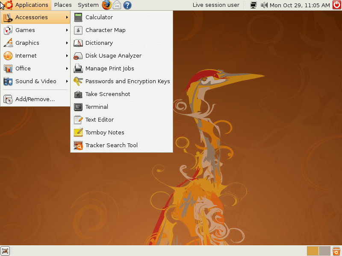Switch to the first workspace

tap(313, 251)
